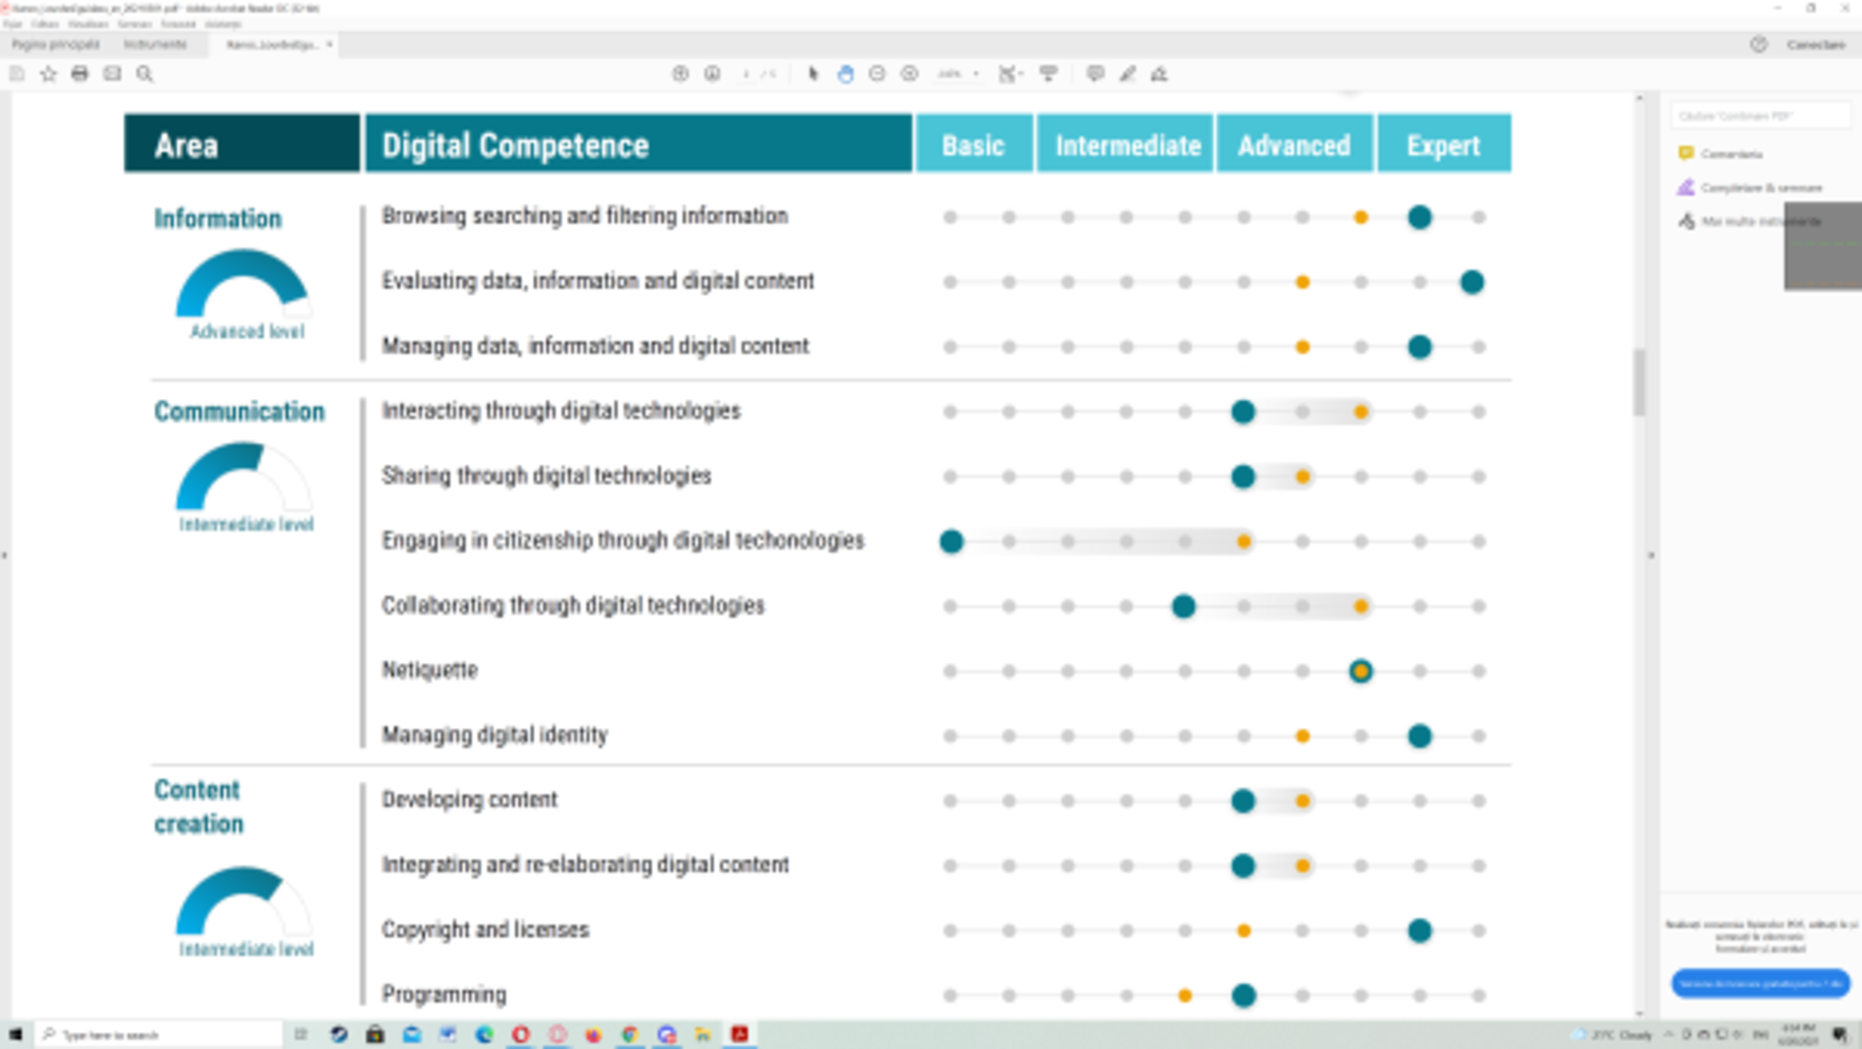Open Adobe Acrobat from the taskbar

pyautogui.click(x=740, y=1034)
